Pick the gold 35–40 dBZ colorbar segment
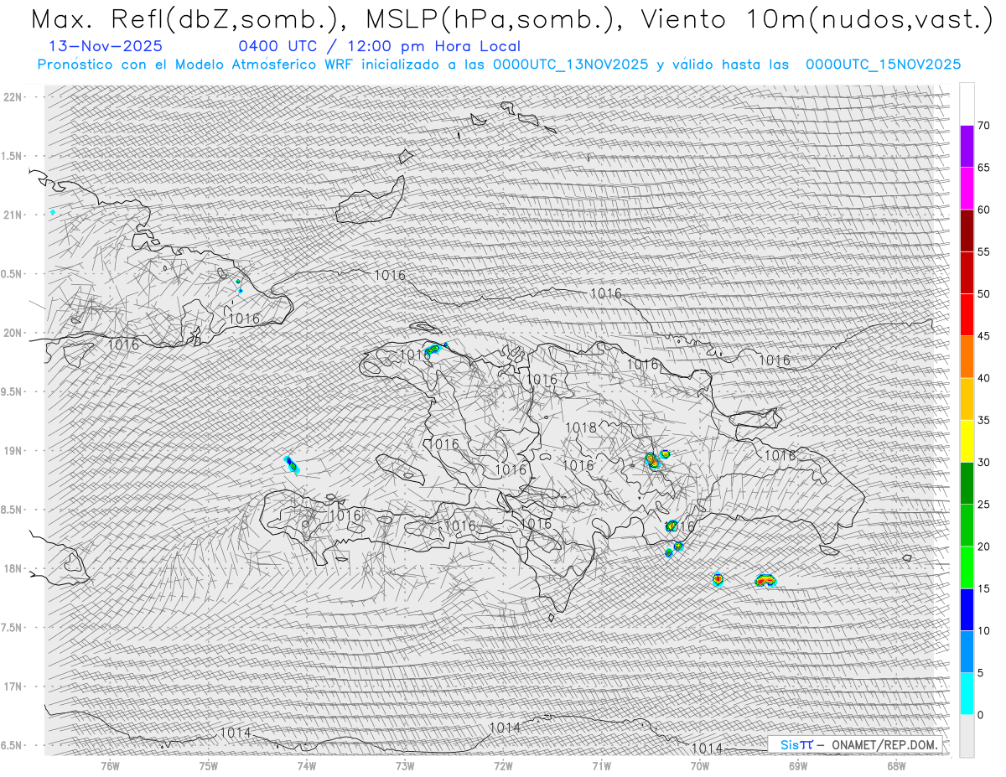1006x777 pixels. click(x=967, y=399)
